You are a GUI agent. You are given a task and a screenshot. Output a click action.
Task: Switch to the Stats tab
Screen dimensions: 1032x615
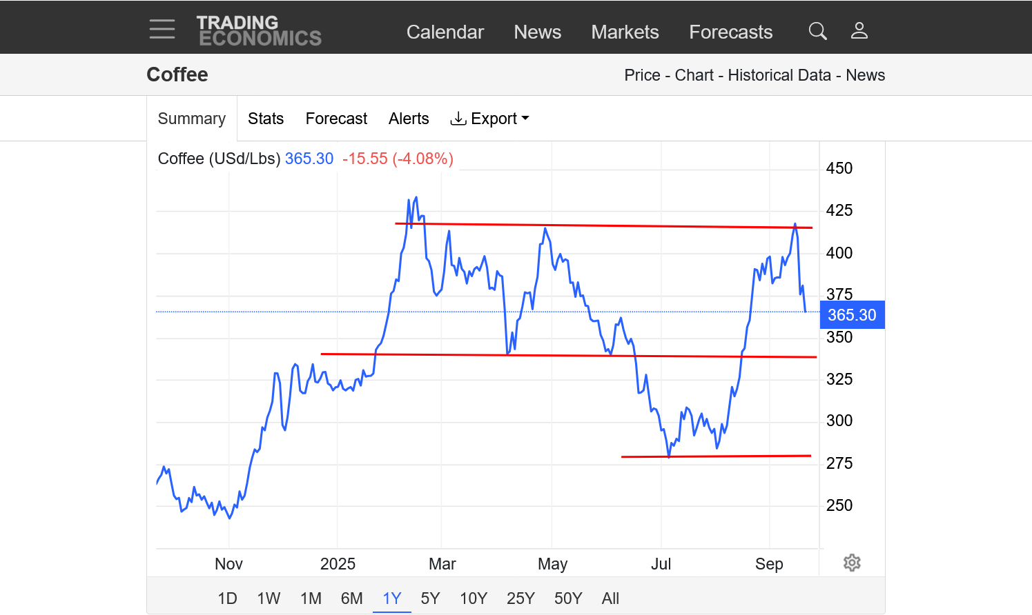[x=266, y=119]
